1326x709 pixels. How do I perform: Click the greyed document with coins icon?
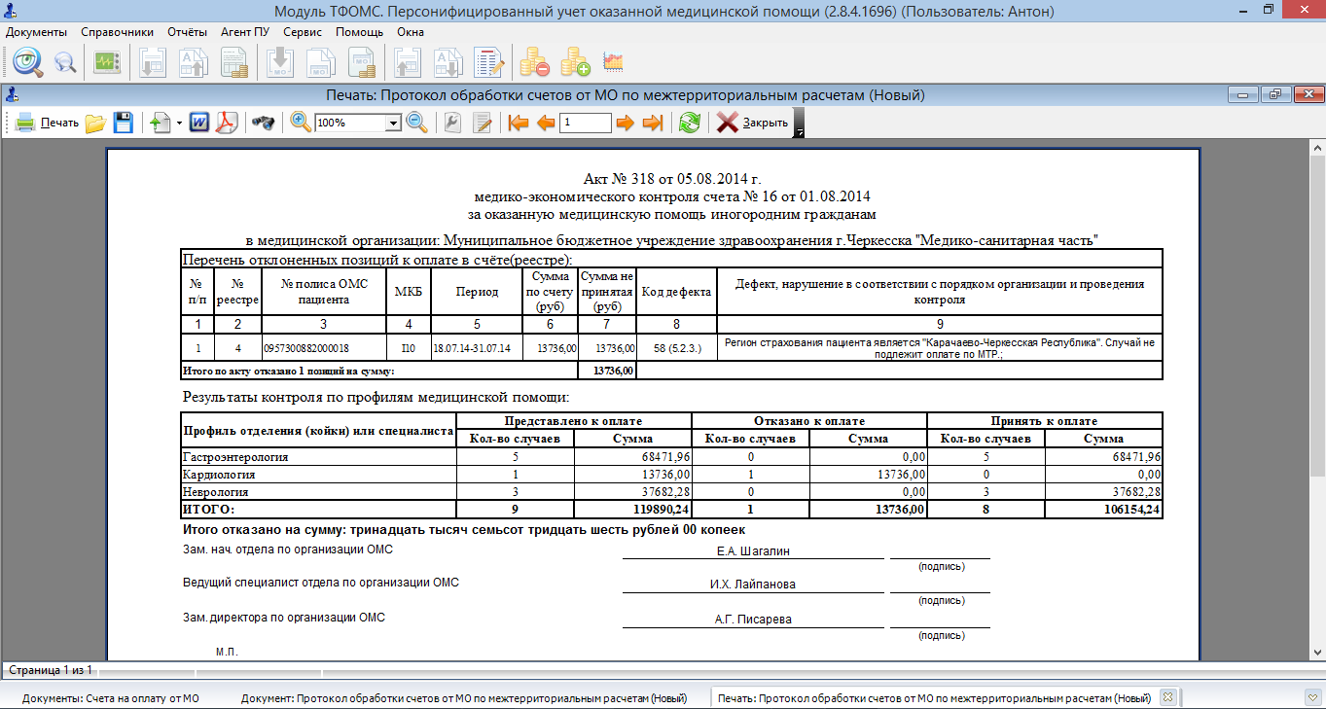click(234, 63)
